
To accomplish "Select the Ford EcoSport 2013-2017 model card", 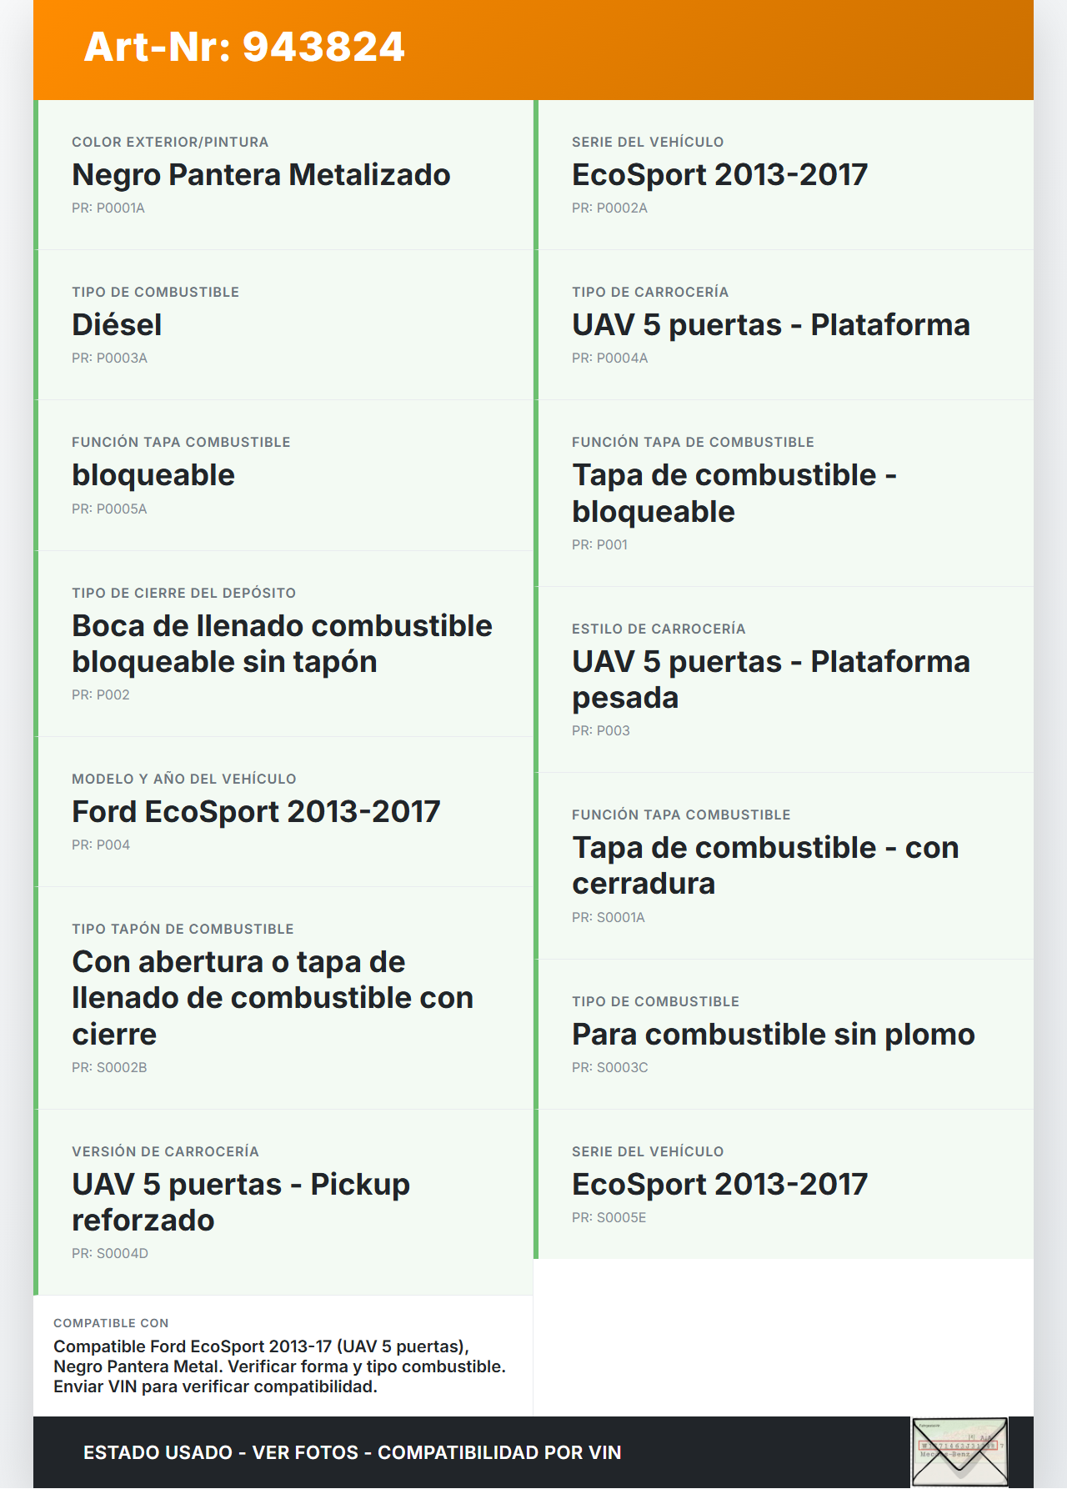I will 256,812.
